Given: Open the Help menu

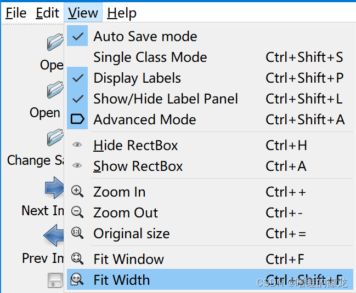Looking at the screenshot, I should [122, 13].
